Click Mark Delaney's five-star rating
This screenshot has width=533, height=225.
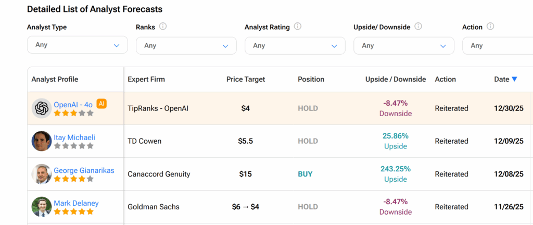[x=74, y=211]
